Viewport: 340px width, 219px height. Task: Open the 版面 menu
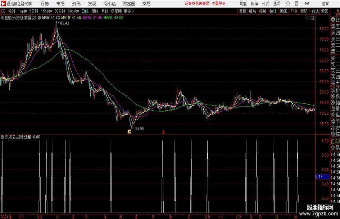coord(254,4)
